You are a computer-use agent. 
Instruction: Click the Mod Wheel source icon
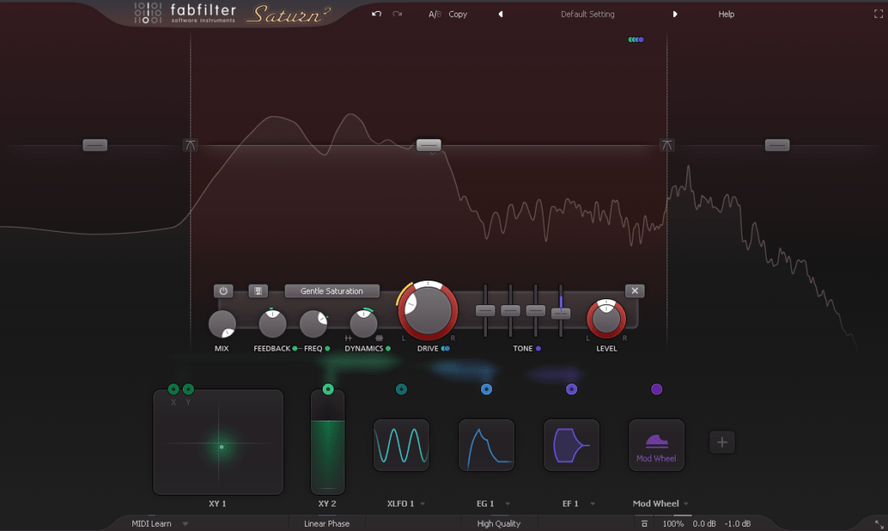click(656, 445)
